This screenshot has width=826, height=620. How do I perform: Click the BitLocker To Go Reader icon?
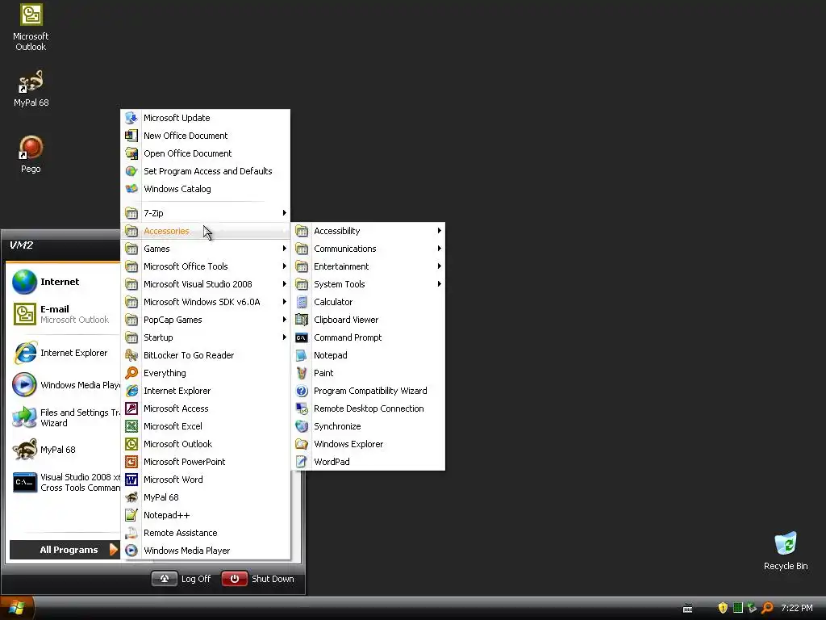coord(131,355)
